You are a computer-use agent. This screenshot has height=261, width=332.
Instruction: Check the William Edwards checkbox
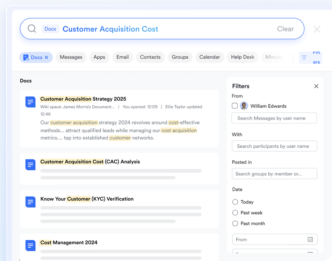pos(235,106)
